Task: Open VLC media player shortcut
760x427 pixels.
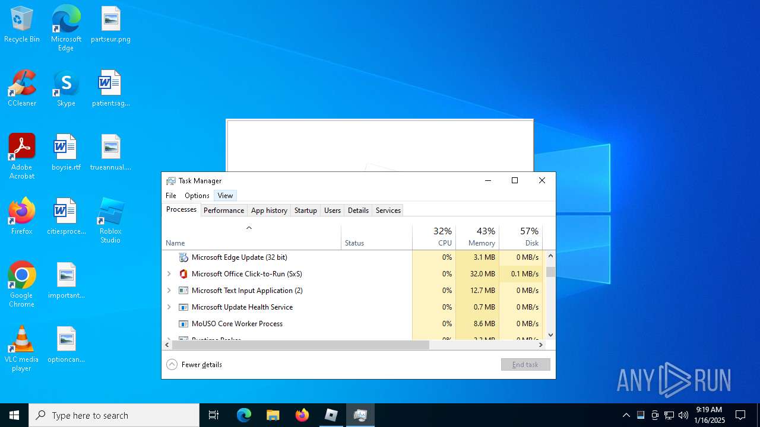Action: coord(22,349)
